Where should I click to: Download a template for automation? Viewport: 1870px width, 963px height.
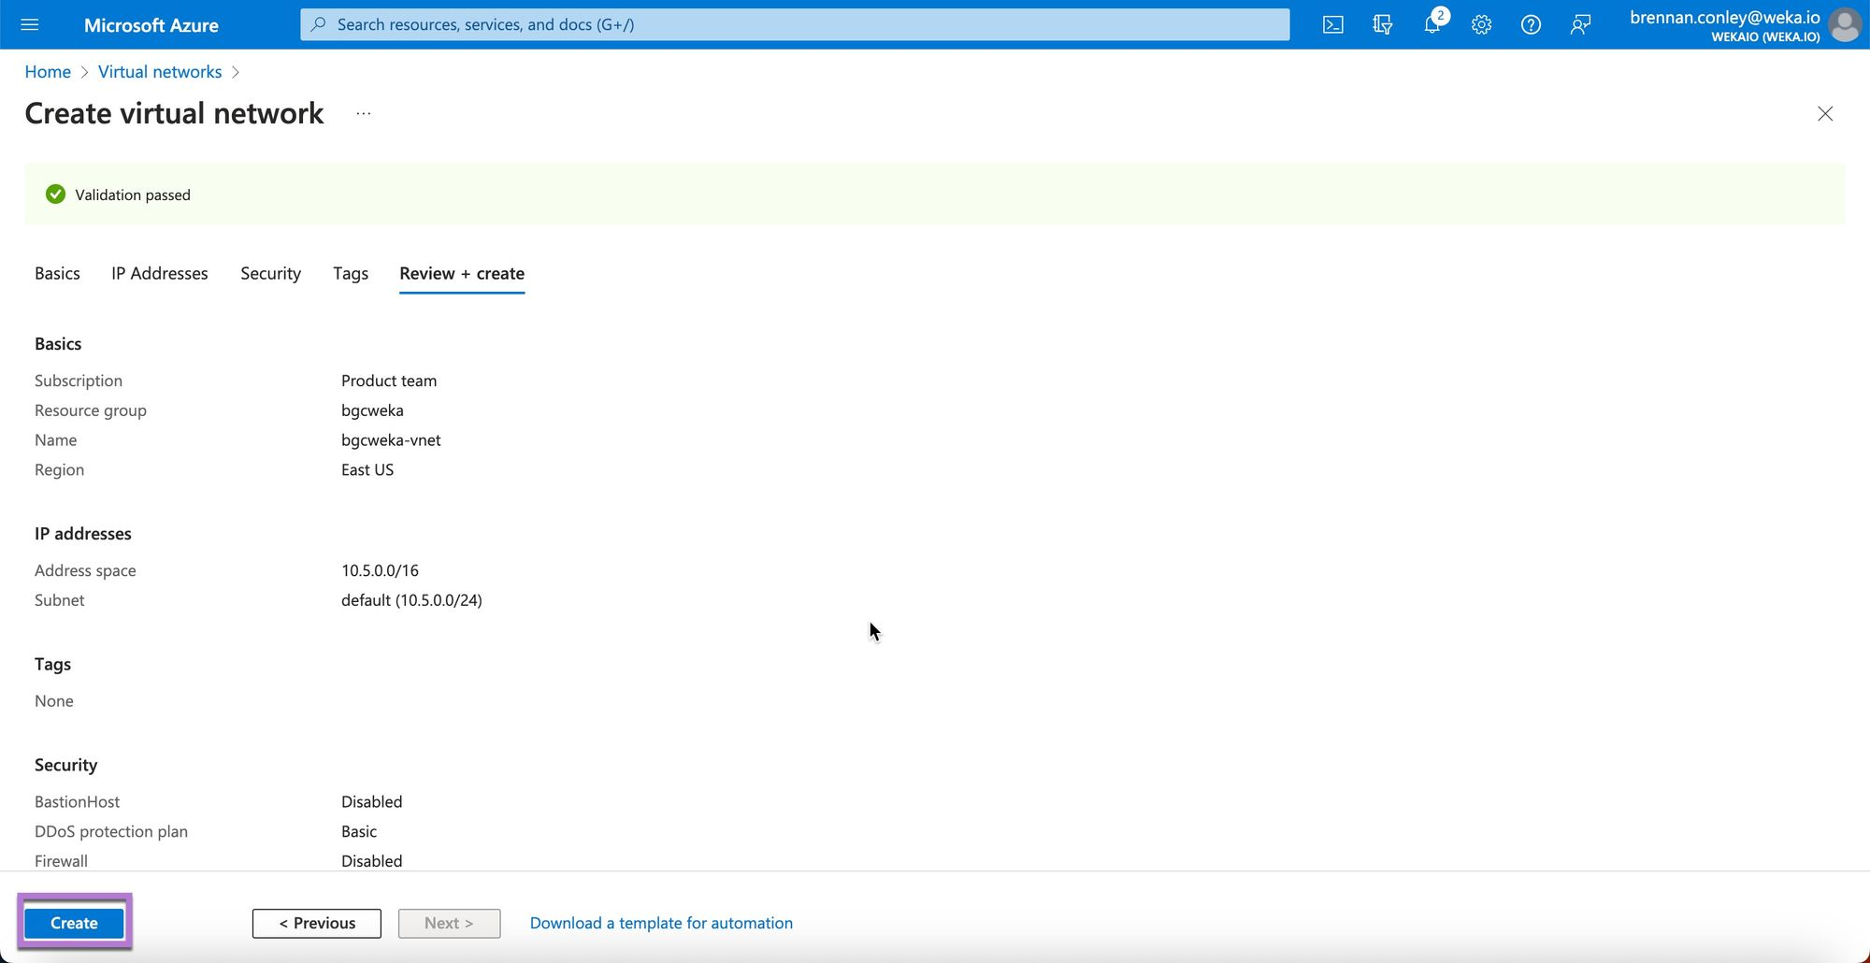coord(661,923)
